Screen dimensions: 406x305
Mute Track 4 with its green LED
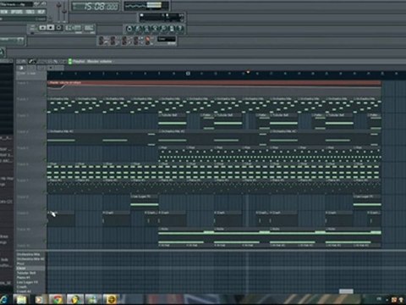[x=44, y=143]
